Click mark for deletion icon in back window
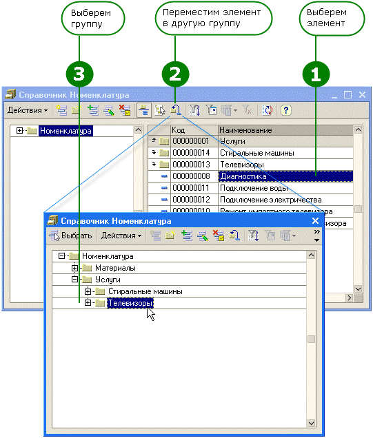This screenshot has width=373, height=438. click(x=124, y=110)
